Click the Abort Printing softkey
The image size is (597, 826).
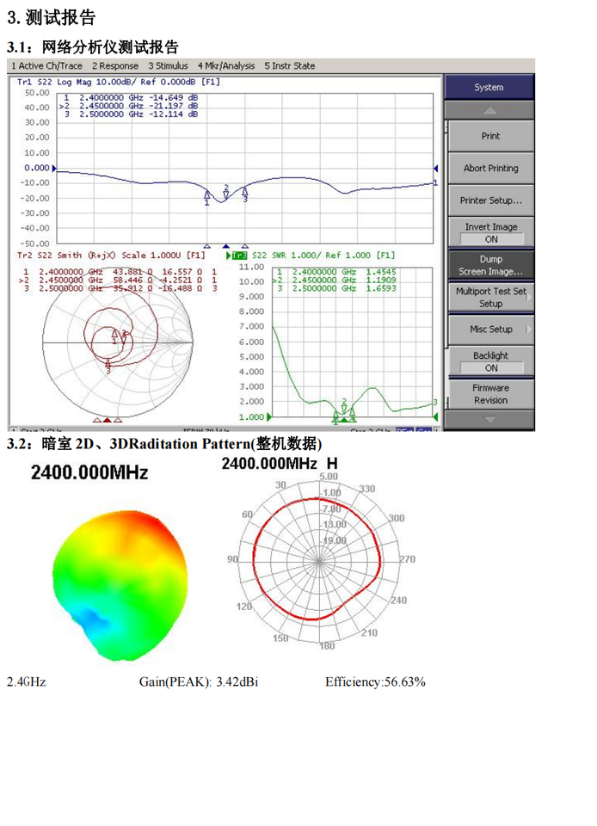(x=490, y=168)
